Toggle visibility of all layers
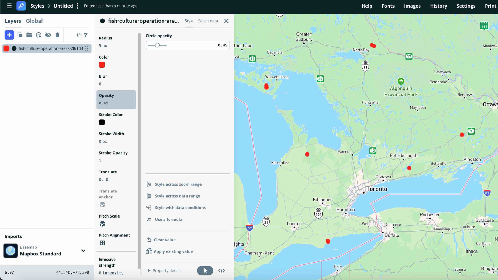The image size is (498, 280). [48, 35]
